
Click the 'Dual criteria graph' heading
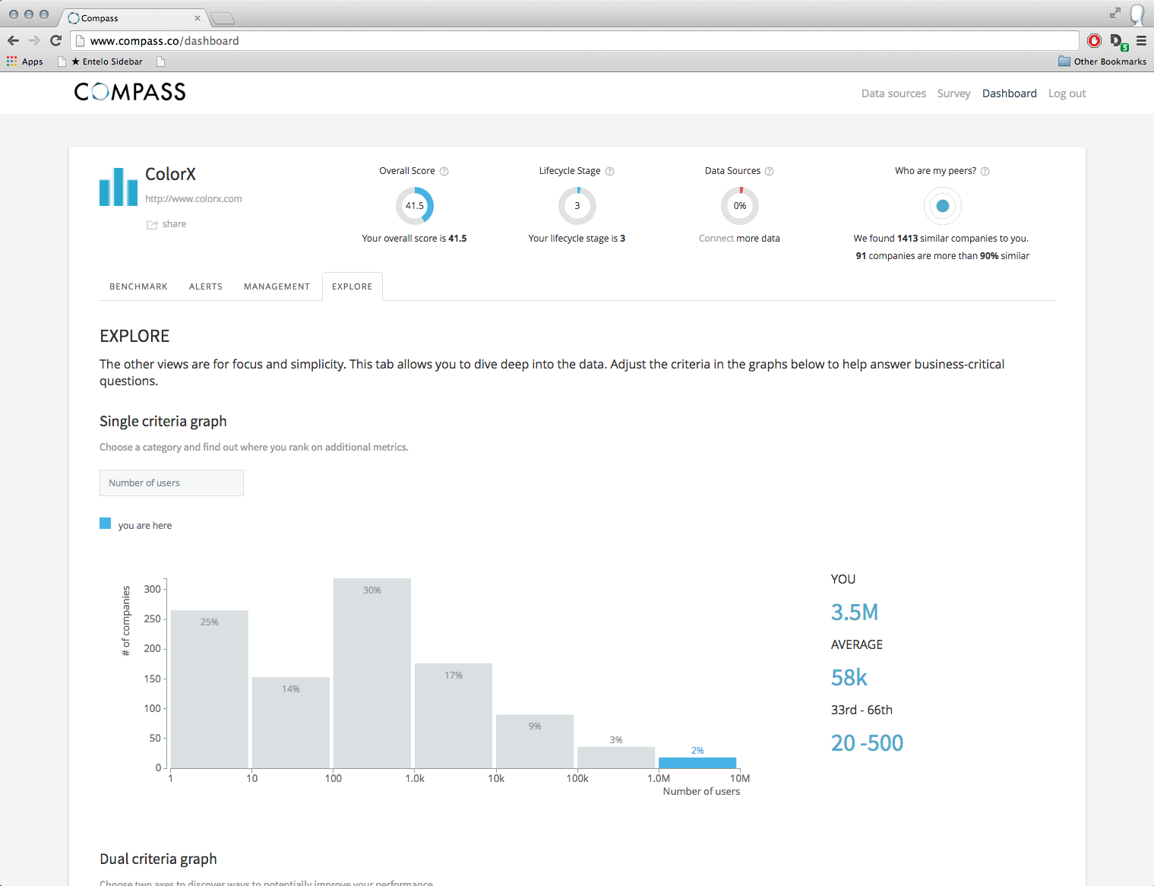158,859
